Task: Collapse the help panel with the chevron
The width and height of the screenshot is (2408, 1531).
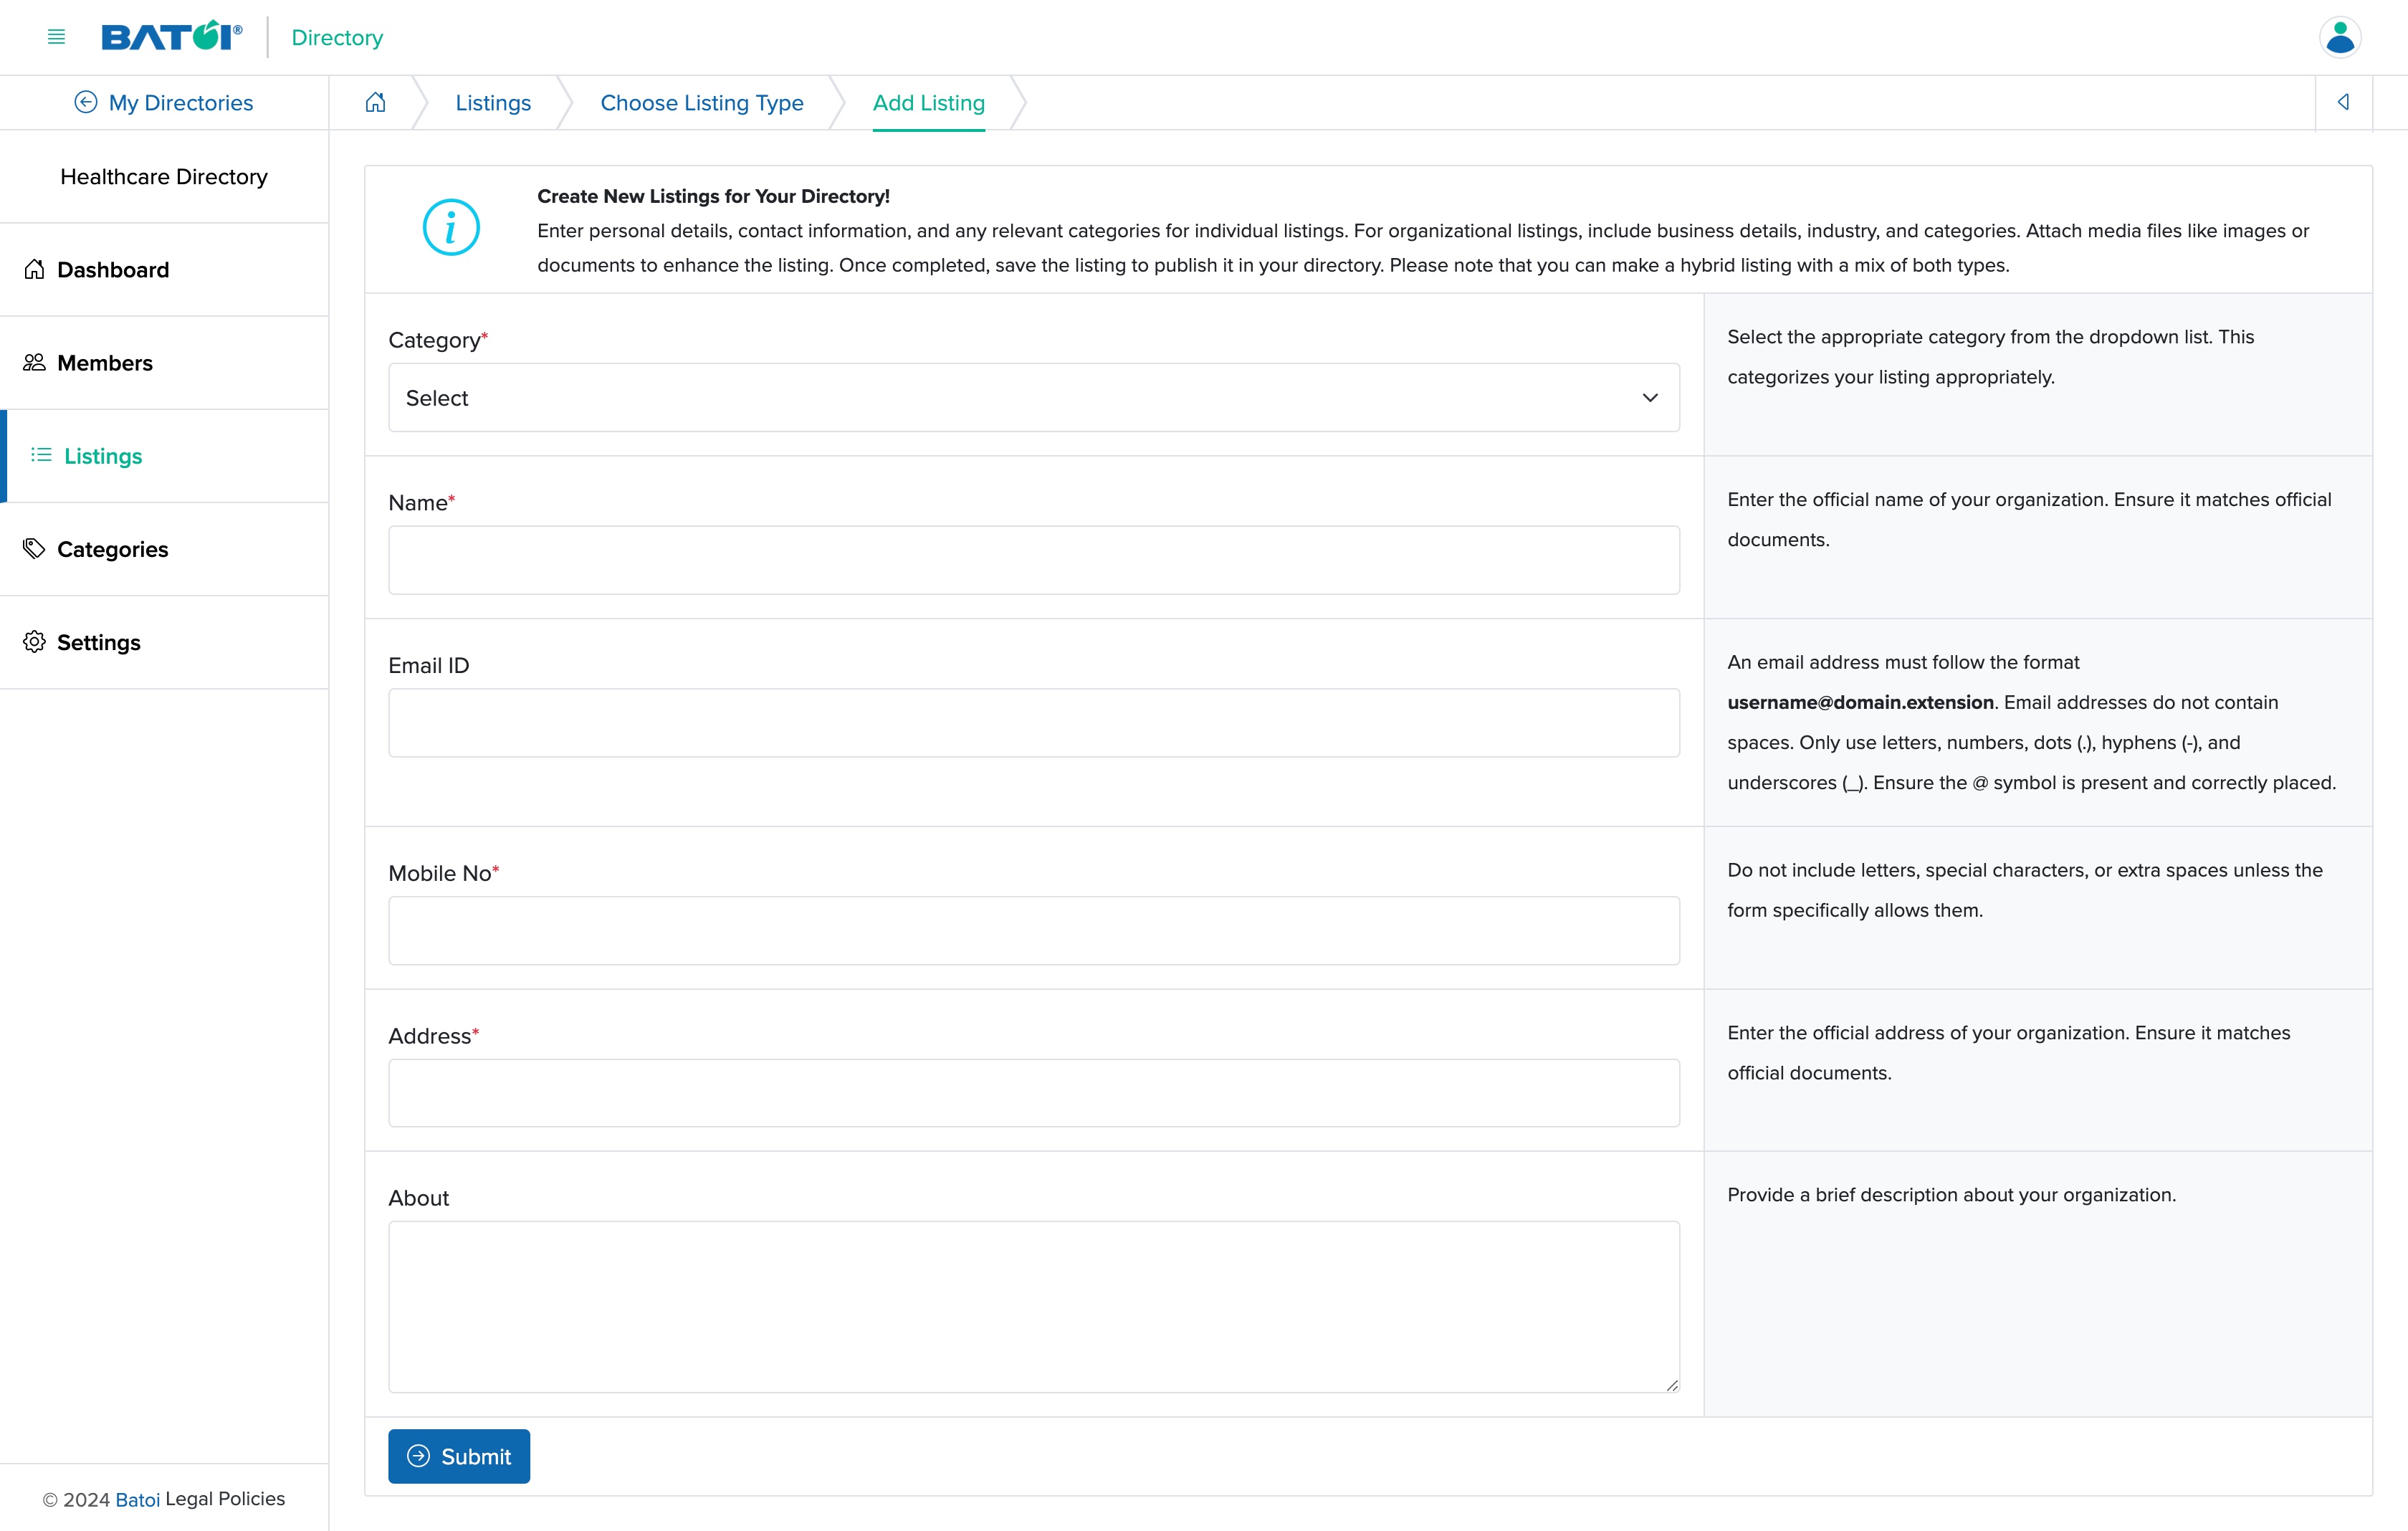Action: 2344,102
